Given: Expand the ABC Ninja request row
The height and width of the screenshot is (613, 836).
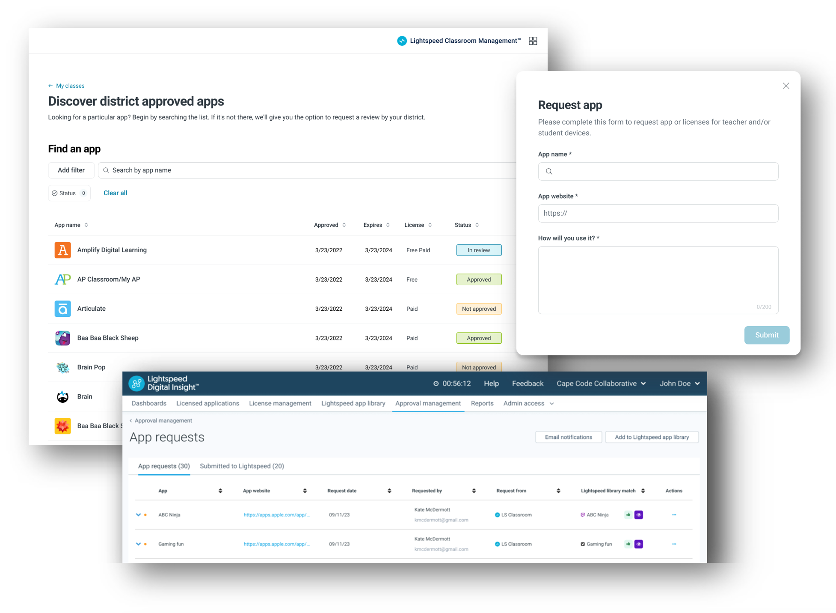Looking at the screenshot, I should [x=138, y=515].
